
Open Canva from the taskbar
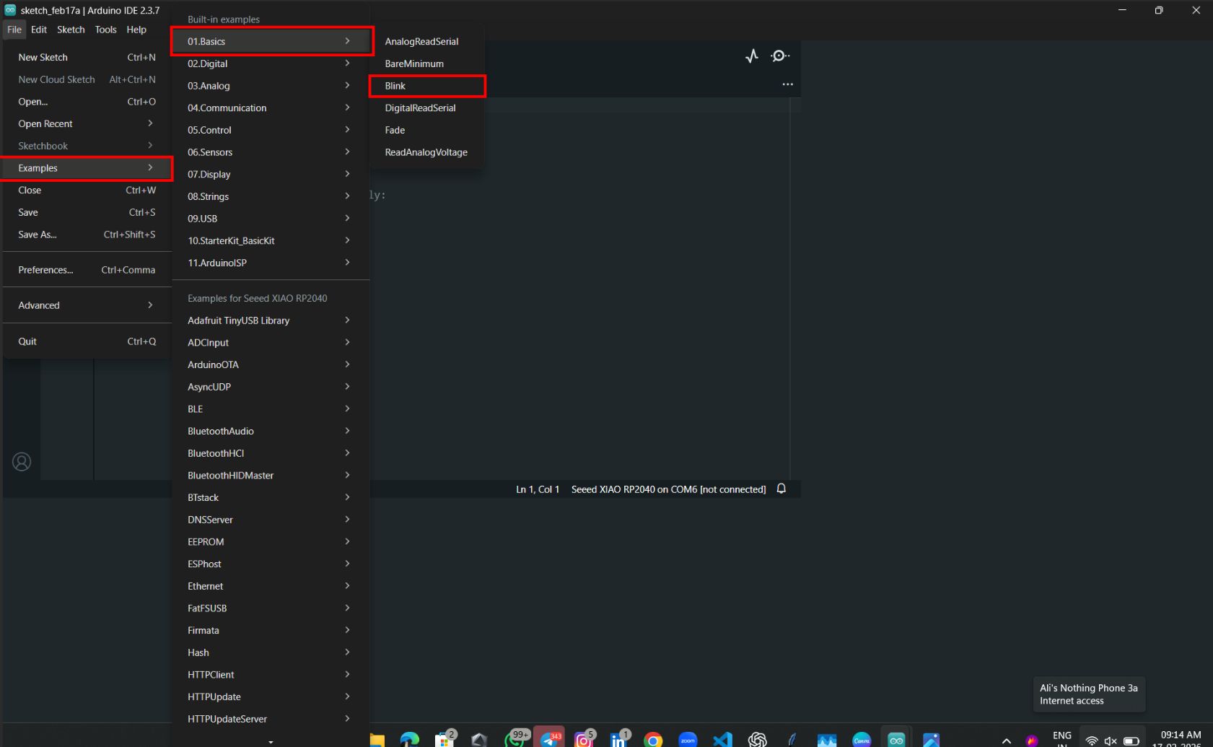862,739
